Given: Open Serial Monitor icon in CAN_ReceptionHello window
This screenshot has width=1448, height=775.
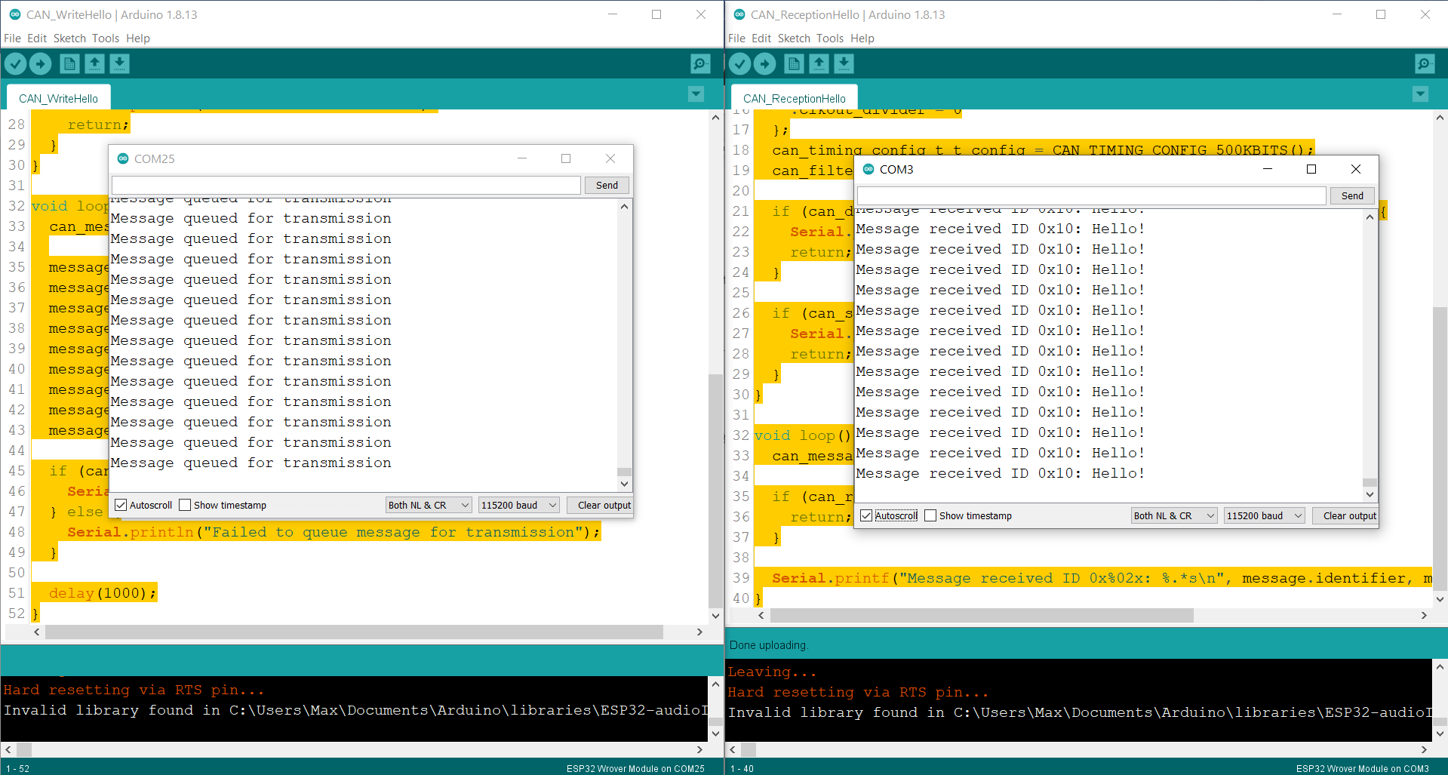Looking at the screenshot, I should pos(1425,64).
